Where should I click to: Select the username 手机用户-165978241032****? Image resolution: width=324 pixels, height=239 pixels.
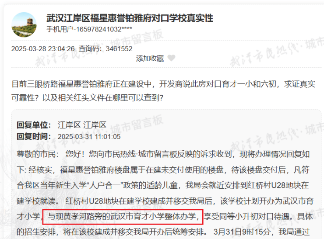89,29
